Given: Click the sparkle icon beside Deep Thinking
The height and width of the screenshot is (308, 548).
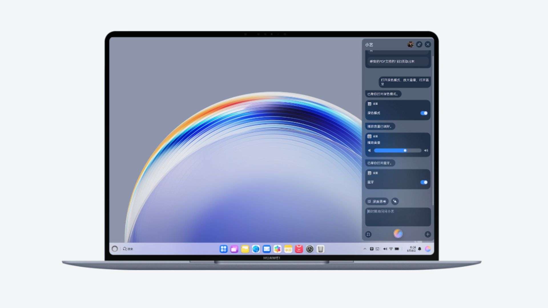Looking at the screenshot, I should [395, 201].
